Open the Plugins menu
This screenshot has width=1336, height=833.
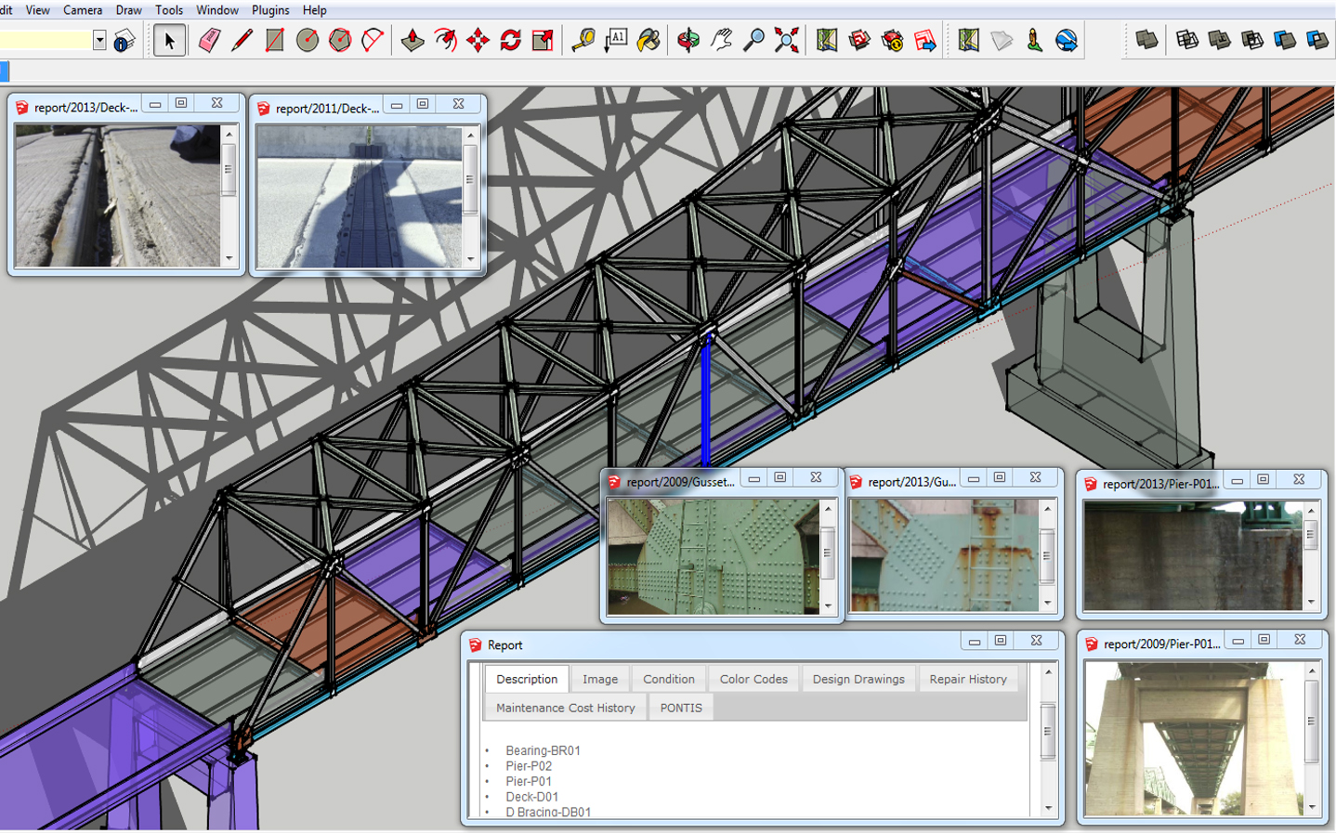click(x=270, y=9)
